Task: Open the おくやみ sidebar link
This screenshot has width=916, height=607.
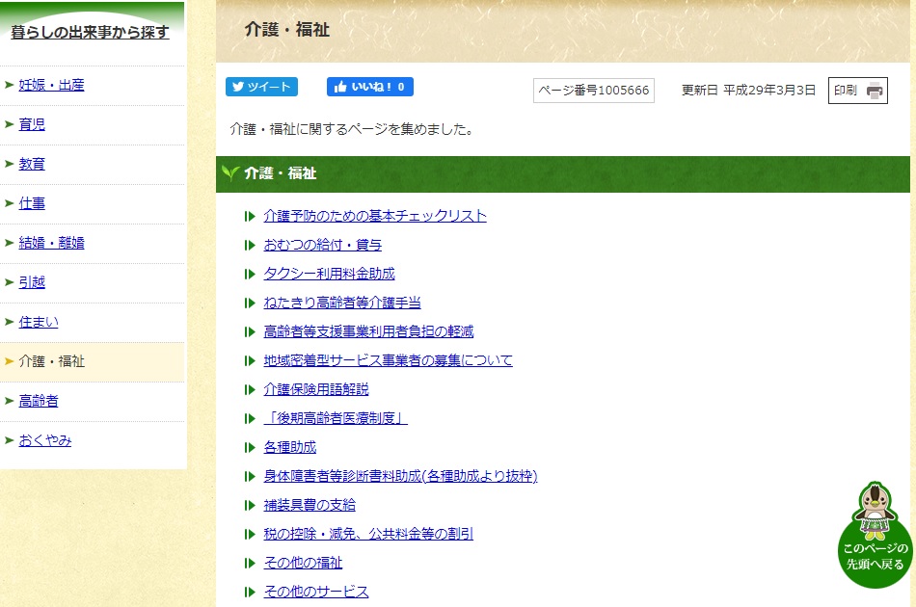Action: (x=45, y=440)
